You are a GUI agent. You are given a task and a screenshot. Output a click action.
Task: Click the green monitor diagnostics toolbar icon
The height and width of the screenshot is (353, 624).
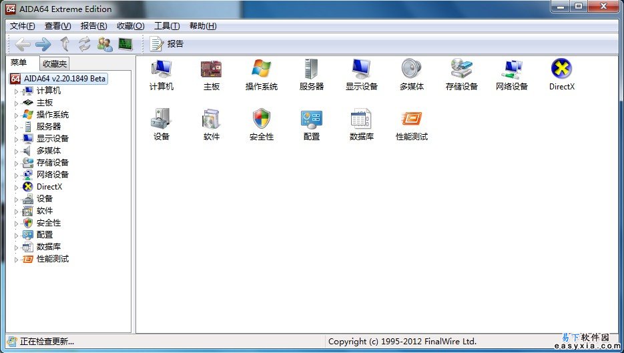tap(125, 44)
